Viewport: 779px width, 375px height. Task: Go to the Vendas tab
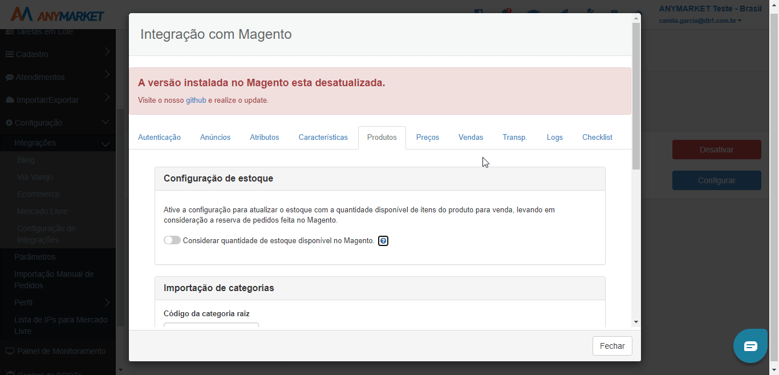[x=471, y=138]
